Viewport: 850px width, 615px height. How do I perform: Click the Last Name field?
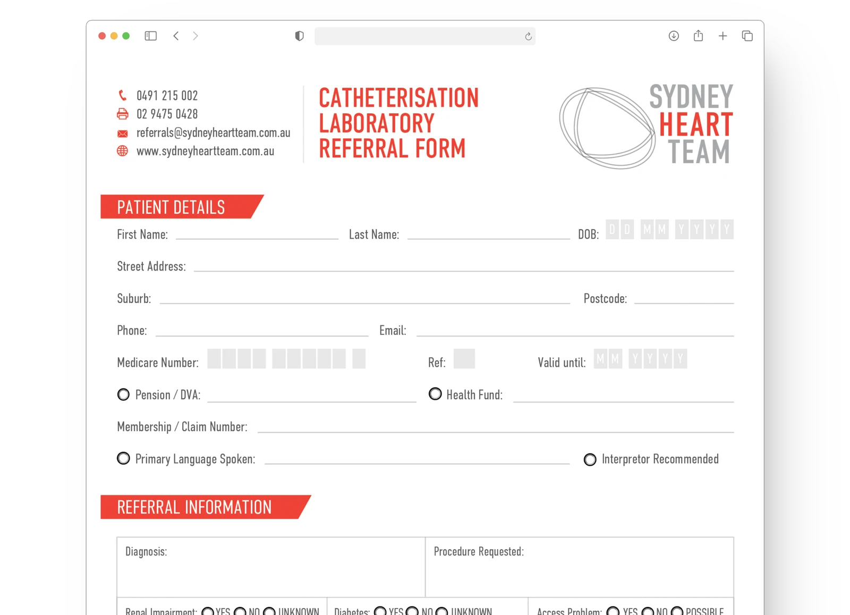[x=489, y=234]
